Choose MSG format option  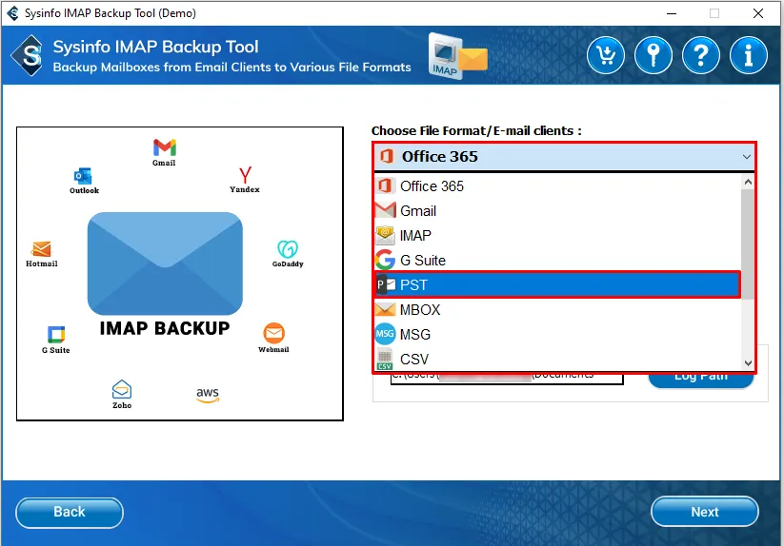pos(557,334)
